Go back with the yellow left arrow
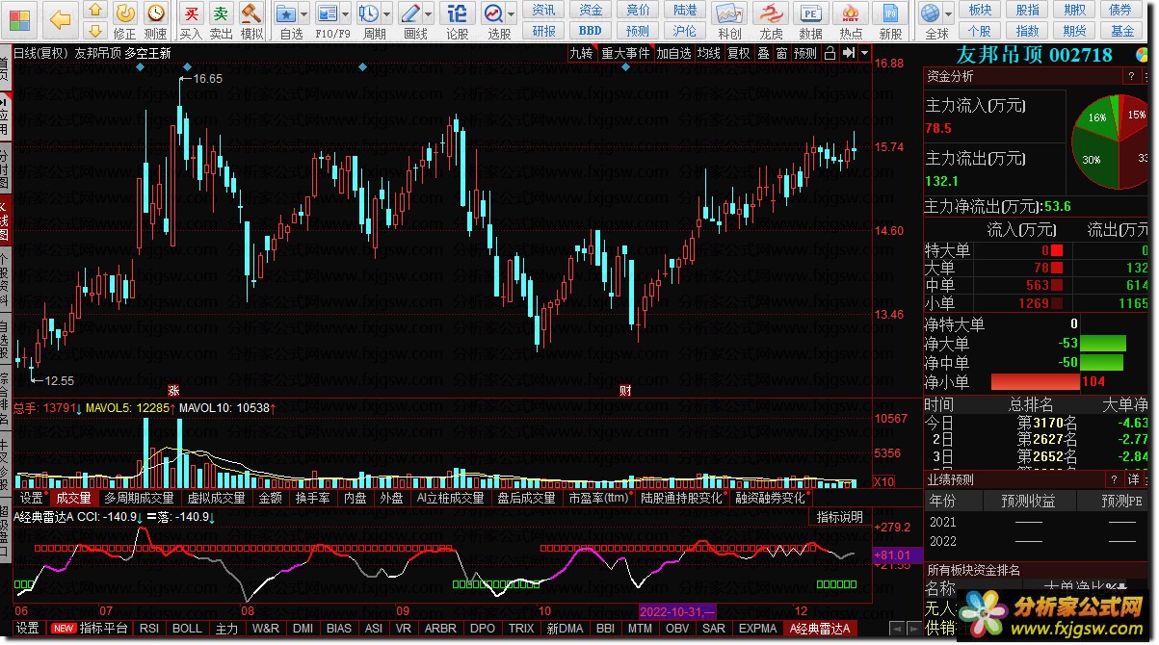The height and width of the screenshot is (645, 1159). tap(60, 18)
